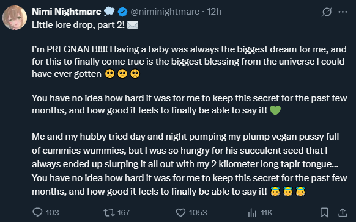356x222 pixels.
Task: Click the cloud emoji beside the name
Action: (x=109, y=12)
